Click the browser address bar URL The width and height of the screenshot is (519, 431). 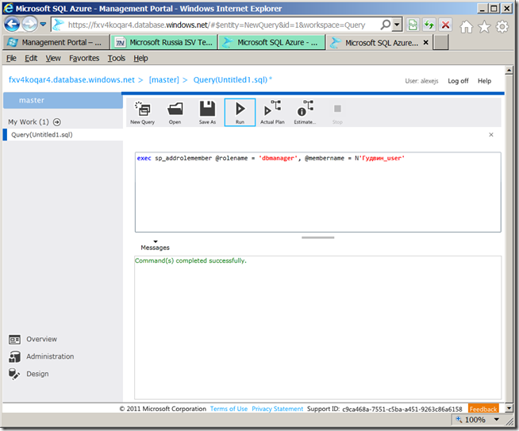pyautogui.click(x=216, y=25)
